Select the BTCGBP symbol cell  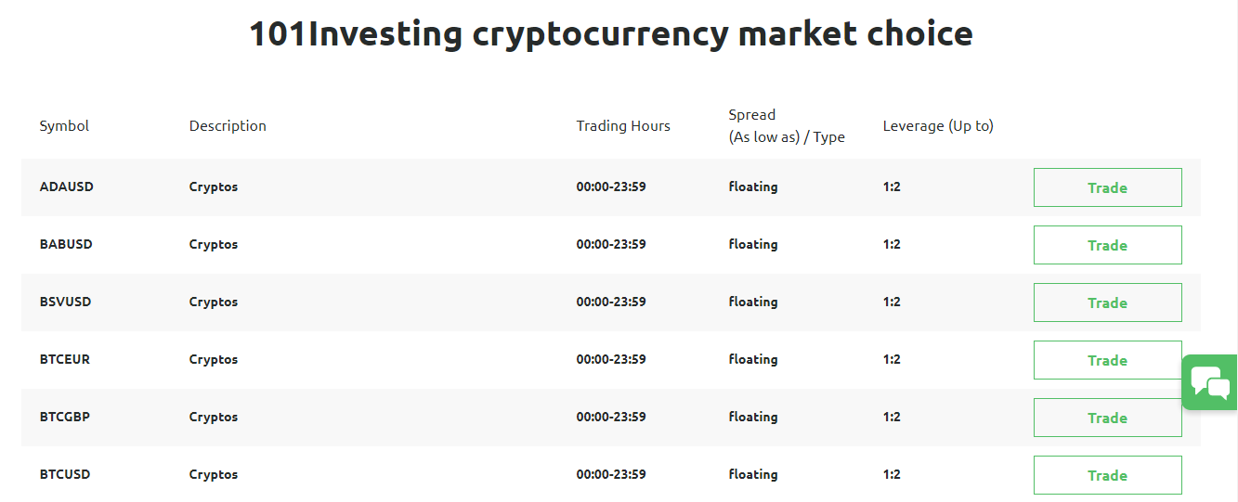point(65,417)
